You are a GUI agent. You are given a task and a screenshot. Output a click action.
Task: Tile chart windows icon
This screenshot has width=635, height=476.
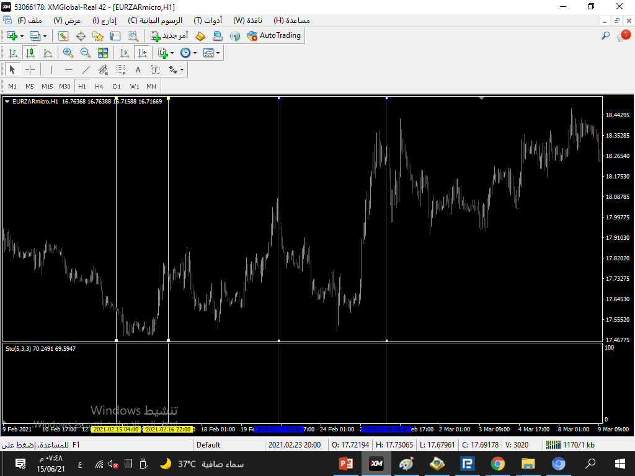(x=103, y=53)
